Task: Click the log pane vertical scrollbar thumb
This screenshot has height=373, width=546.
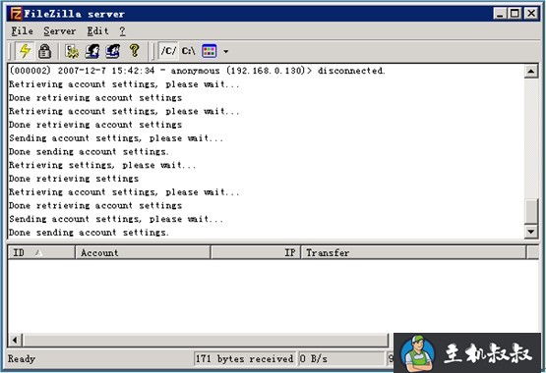Action: coord(530,211)
